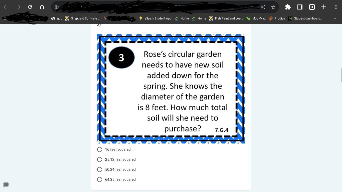The height and width of the screenshot is (192, 342).
Task: Toggle the browser side panel icon
Action: pos(300,7)
